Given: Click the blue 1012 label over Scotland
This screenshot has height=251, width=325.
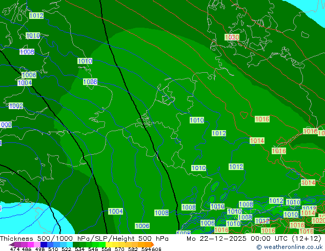Looking at the screenshot, I should [36, 15].
